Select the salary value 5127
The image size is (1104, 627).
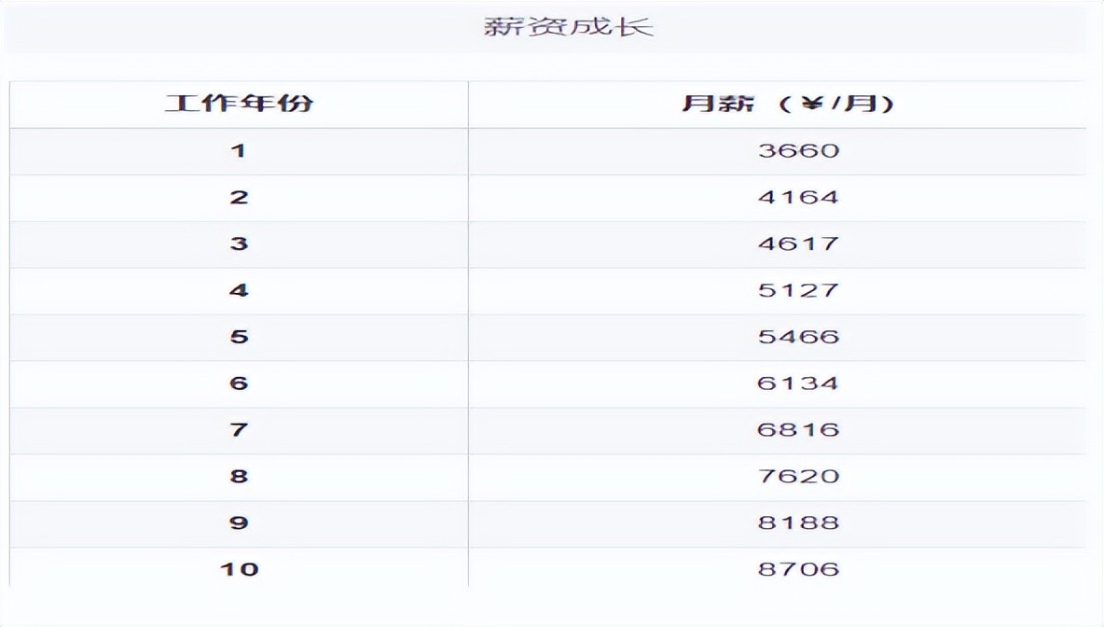(798, 290)
